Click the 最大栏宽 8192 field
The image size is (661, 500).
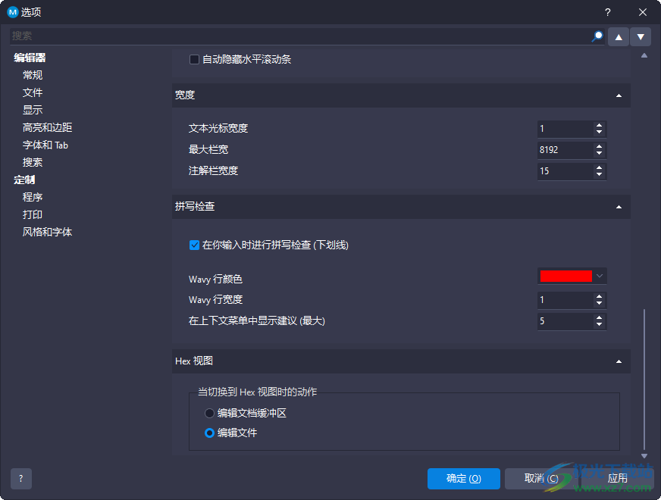565,150
